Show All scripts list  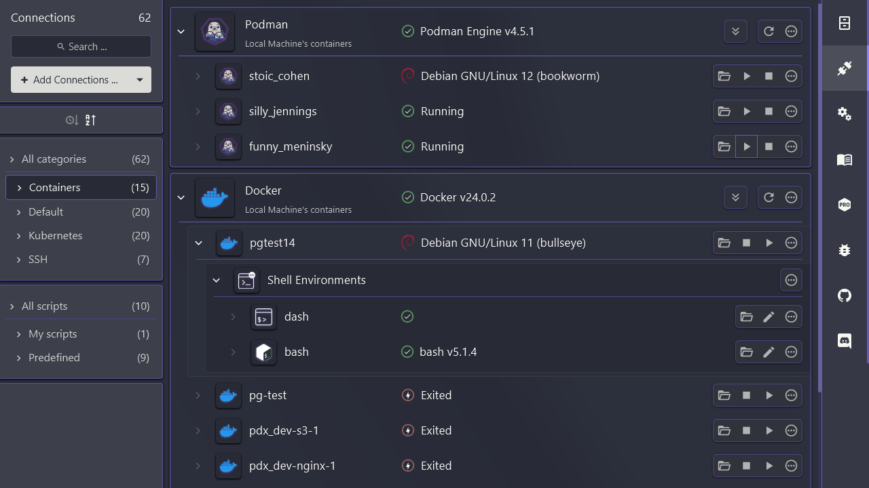click(81, 306)
